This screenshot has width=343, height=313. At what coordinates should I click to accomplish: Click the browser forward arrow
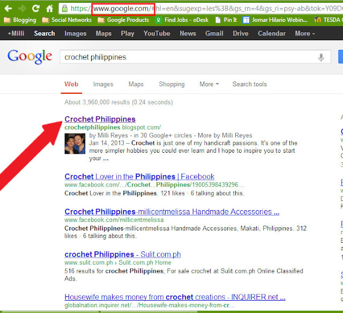[21, 9]
